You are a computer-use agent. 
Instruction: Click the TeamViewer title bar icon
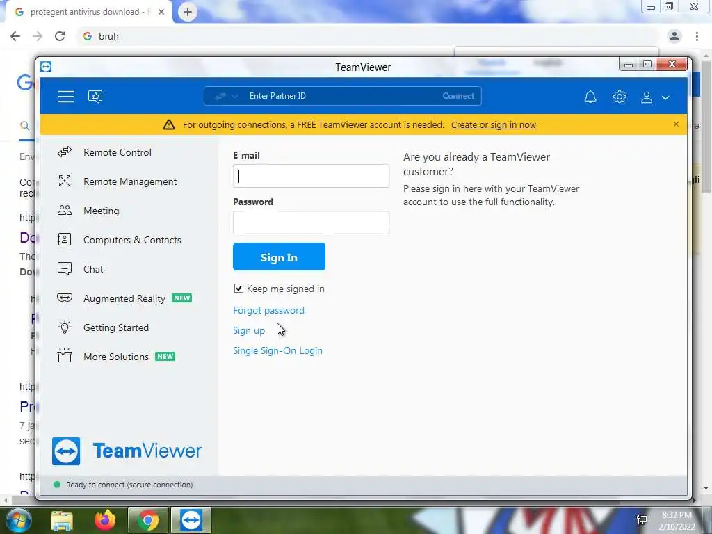(x=46, y=67)
